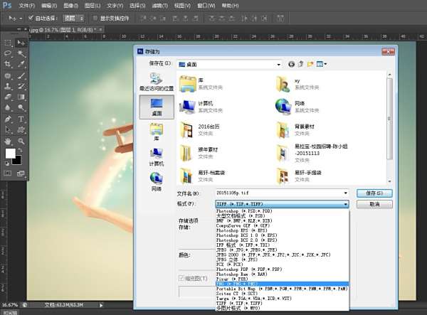Select the Zoom tool in toolbox
Screen dimensions: 427x315
coord(21,142)
